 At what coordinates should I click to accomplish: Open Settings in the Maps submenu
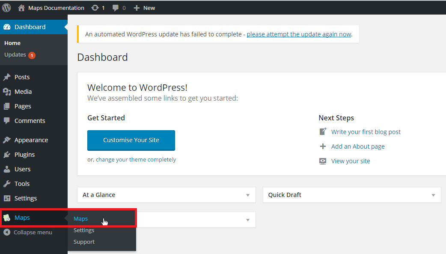83,230
